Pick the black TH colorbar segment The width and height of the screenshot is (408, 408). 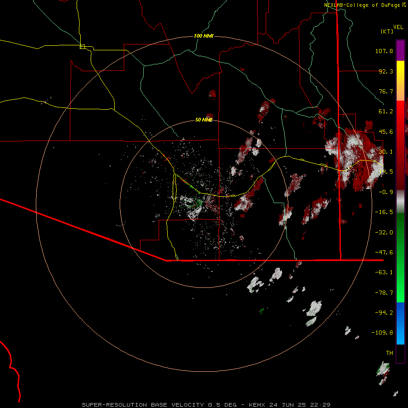(400, 353)
